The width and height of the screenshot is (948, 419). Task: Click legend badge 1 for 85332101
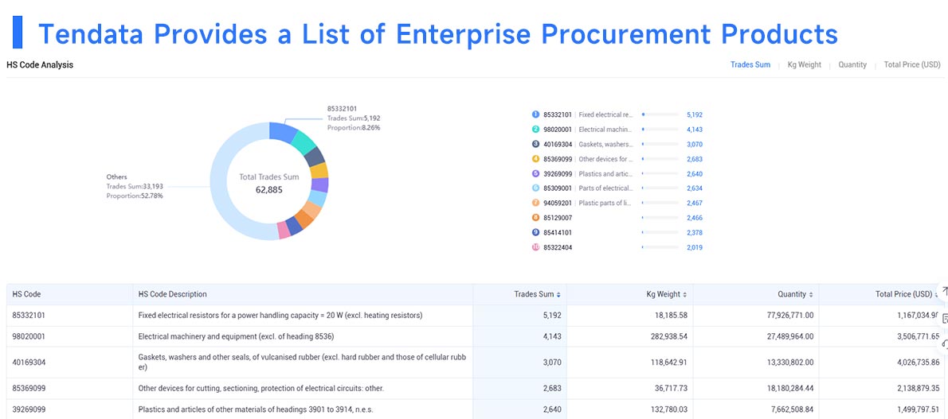click(535, 114)
